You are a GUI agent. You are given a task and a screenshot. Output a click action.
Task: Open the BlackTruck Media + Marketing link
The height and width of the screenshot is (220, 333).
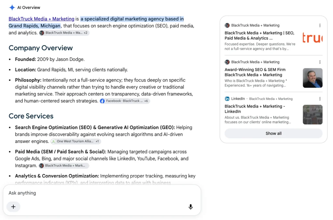click(41, 19)
